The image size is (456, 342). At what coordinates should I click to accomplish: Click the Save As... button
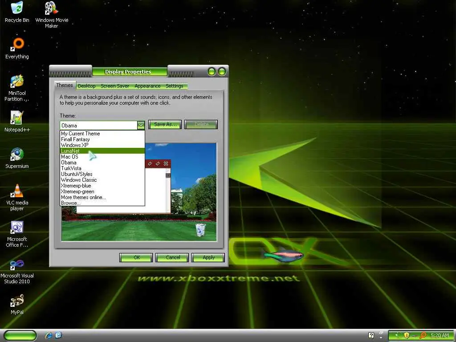[165, 125]
